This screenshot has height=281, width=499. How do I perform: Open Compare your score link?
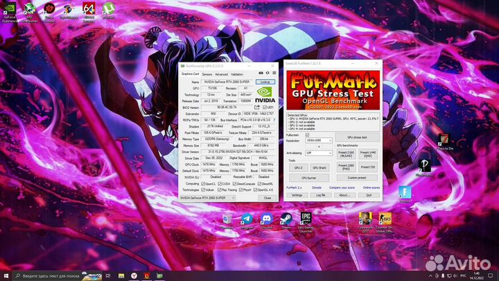click(x=342, y=187)
